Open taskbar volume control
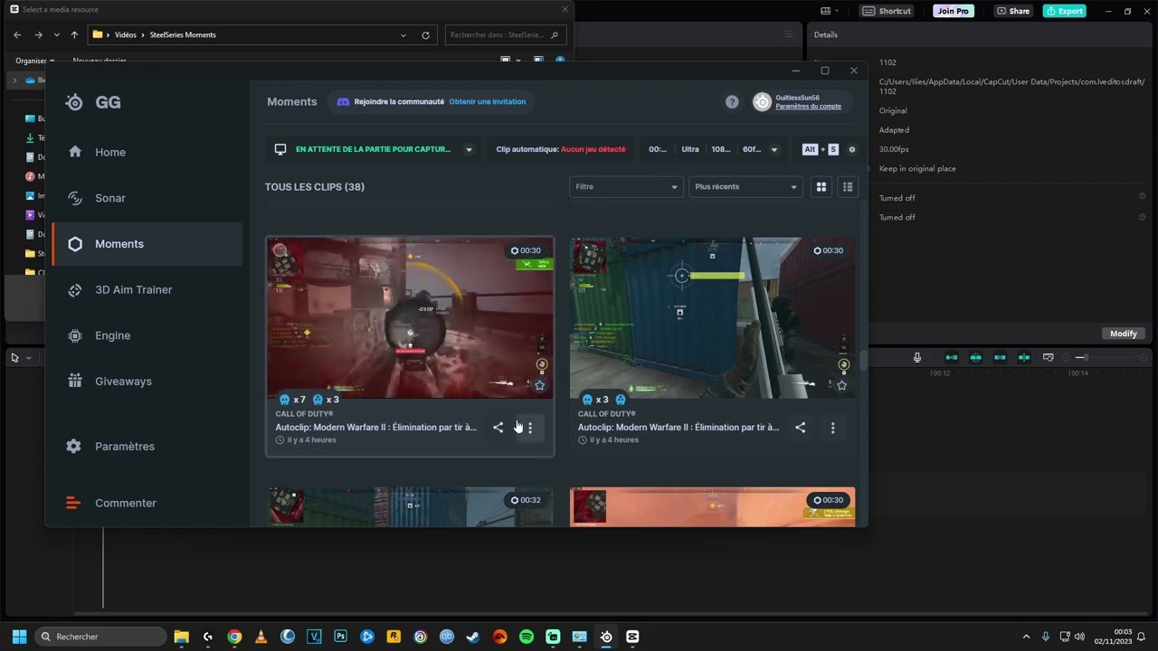 pyautogui.click(x=1079, y=637)
